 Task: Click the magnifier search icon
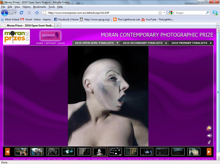click(x=207, y=13)
